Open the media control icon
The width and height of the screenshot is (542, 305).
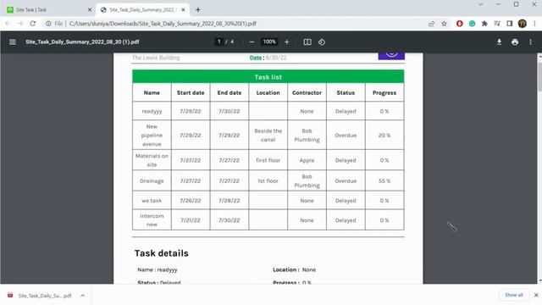[x=497, y=24]
